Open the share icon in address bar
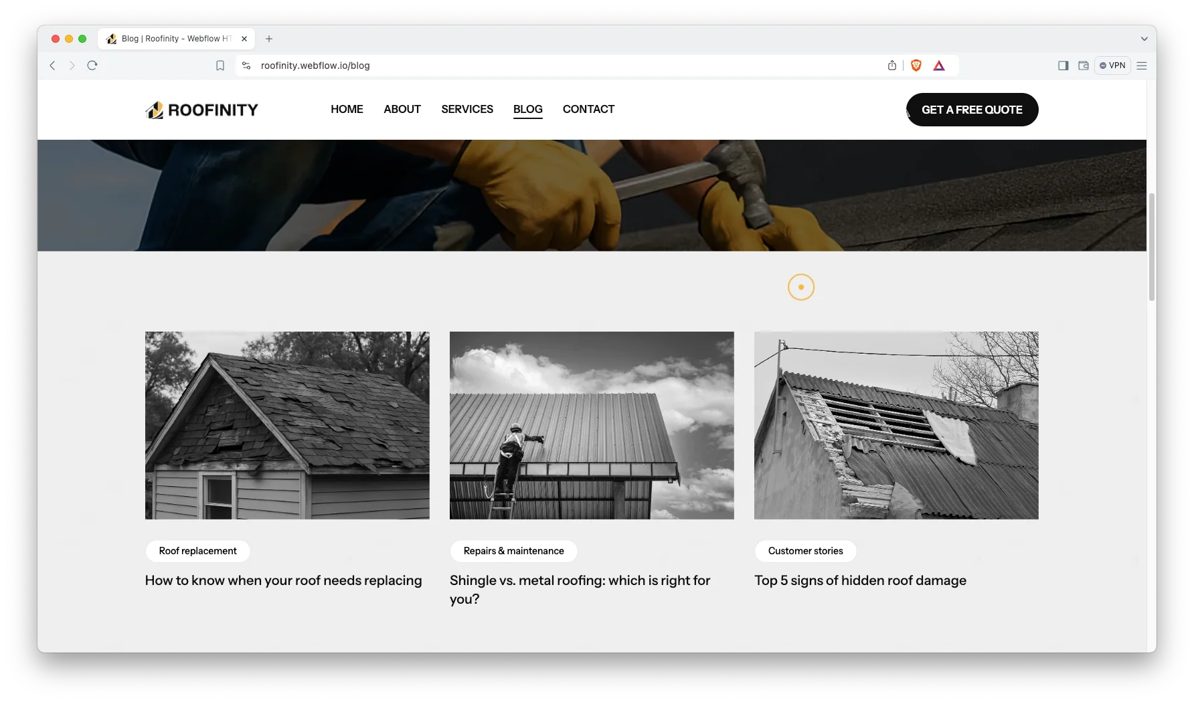Viewport: 1194px width, 702px height. click(891, 66)
